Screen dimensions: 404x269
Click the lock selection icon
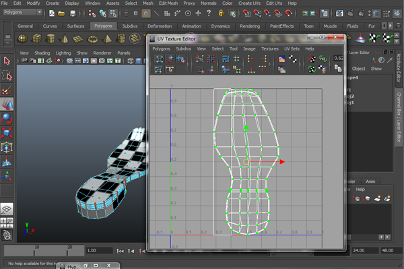(x=221, y=13)
